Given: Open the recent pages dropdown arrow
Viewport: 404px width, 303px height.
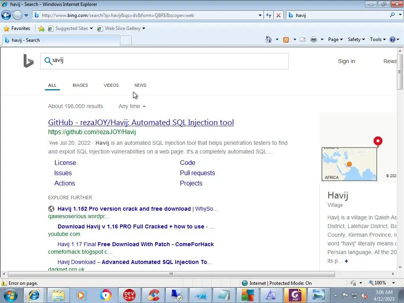Looking at the screenshot, I should click(26, 15).
